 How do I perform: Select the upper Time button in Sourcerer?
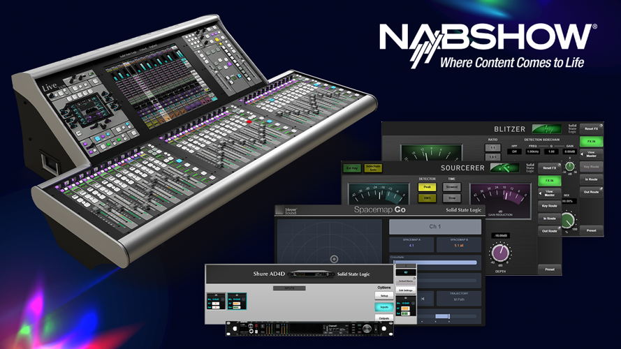[451, 187]
